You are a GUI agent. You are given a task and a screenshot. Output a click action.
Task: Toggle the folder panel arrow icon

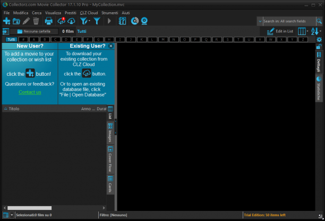pyautogui.click(x=6, y=31)
